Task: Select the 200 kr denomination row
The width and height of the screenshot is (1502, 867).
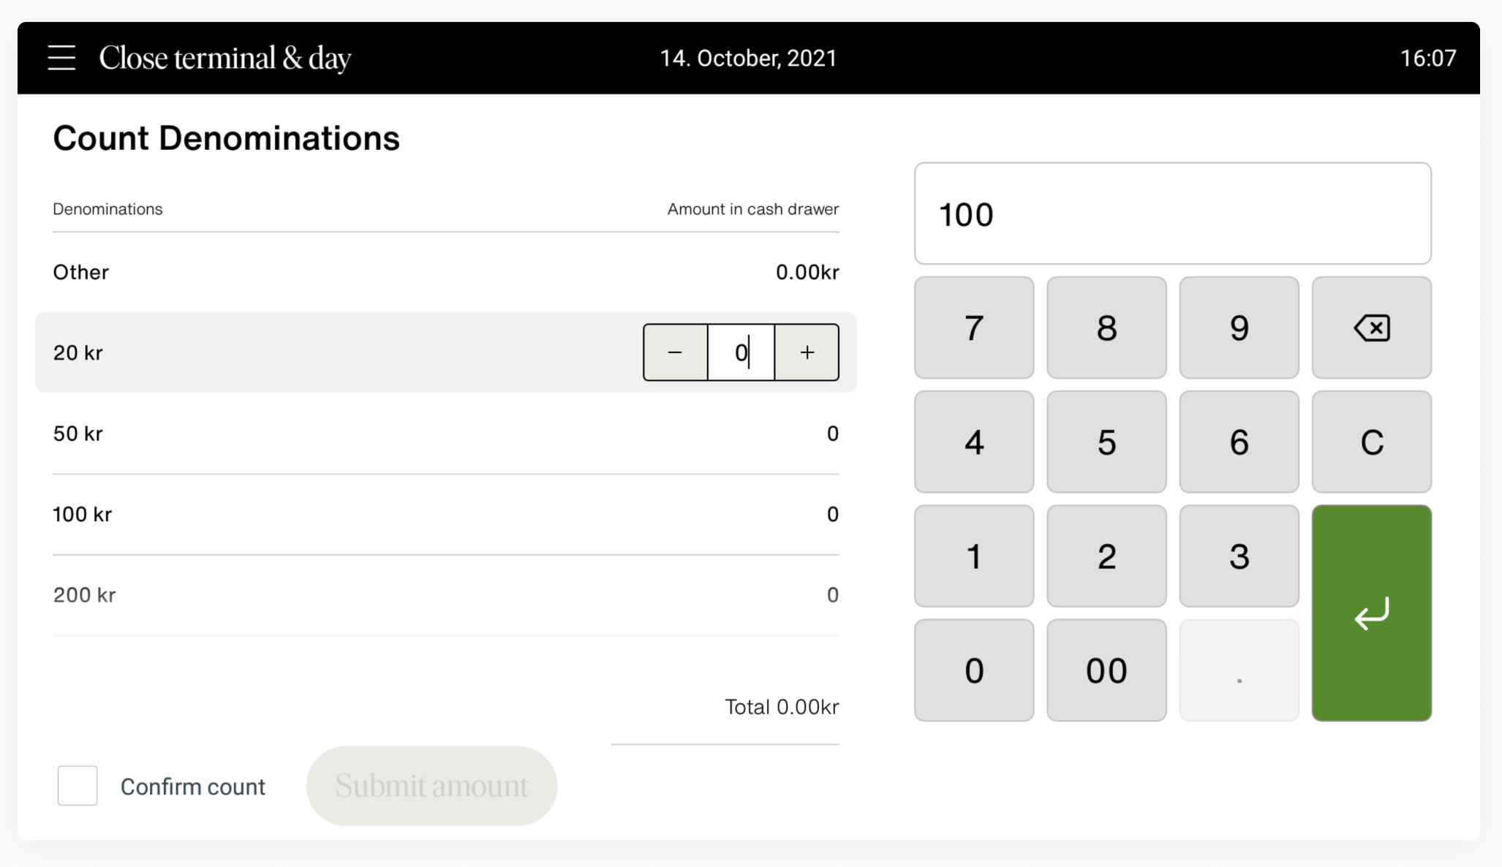Action: point(445,595)
